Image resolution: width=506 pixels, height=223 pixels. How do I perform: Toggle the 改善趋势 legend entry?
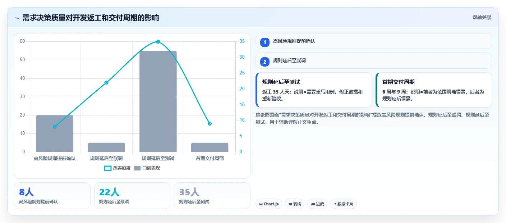tap(117, 168)
